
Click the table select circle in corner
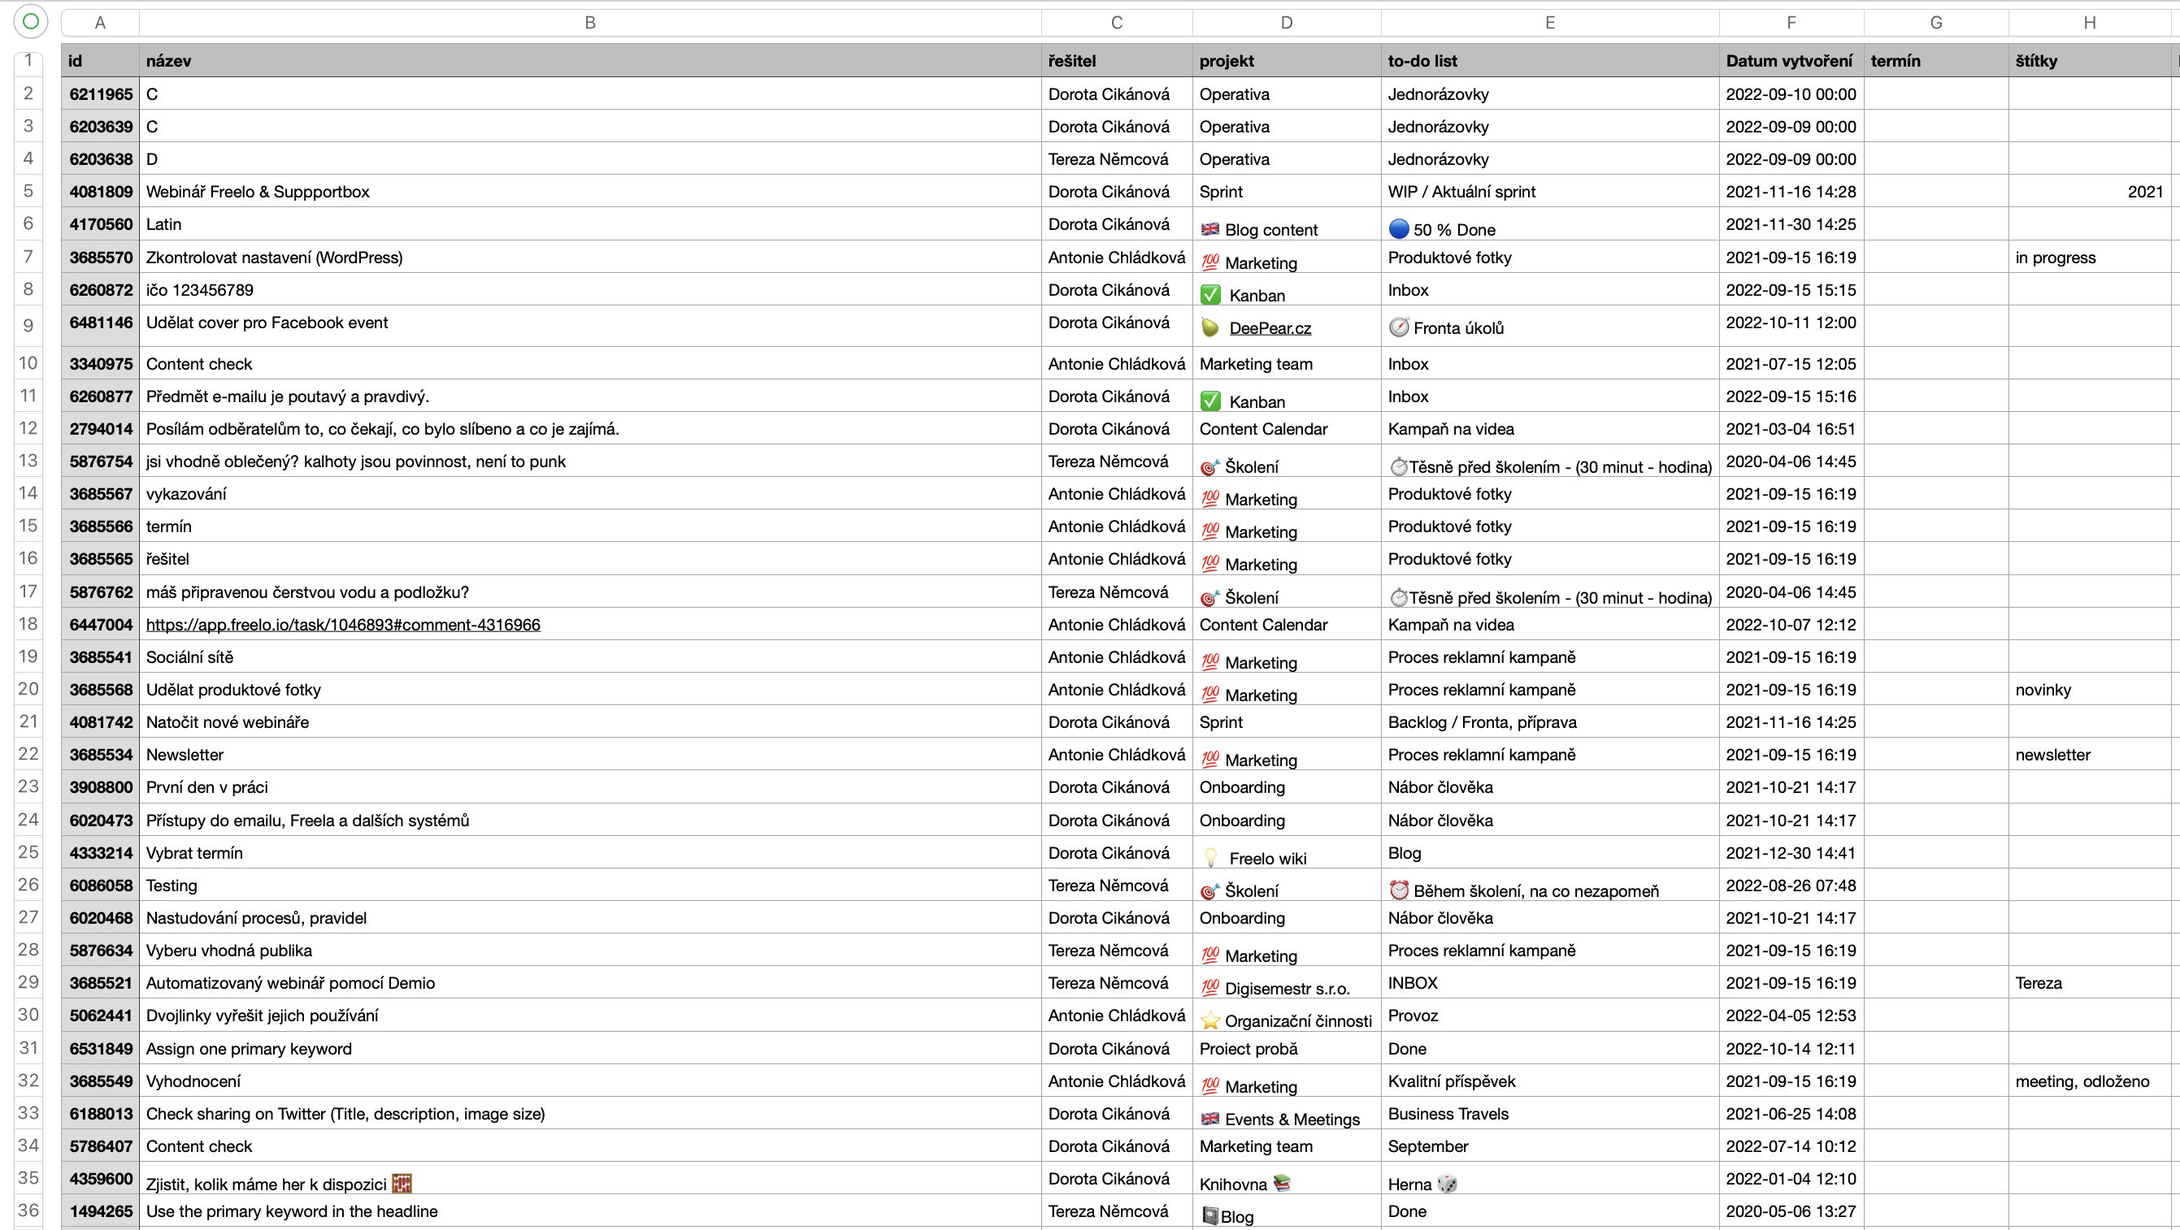click(30, 22)
